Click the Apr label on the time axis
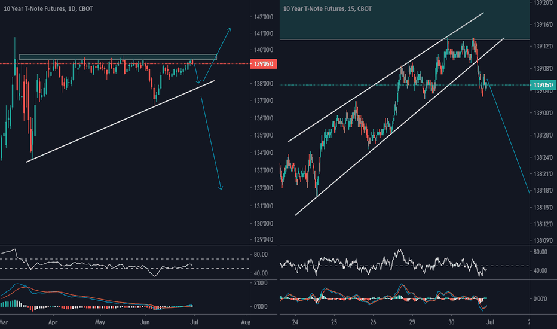The image size is (557, 329). click(53, 322)
